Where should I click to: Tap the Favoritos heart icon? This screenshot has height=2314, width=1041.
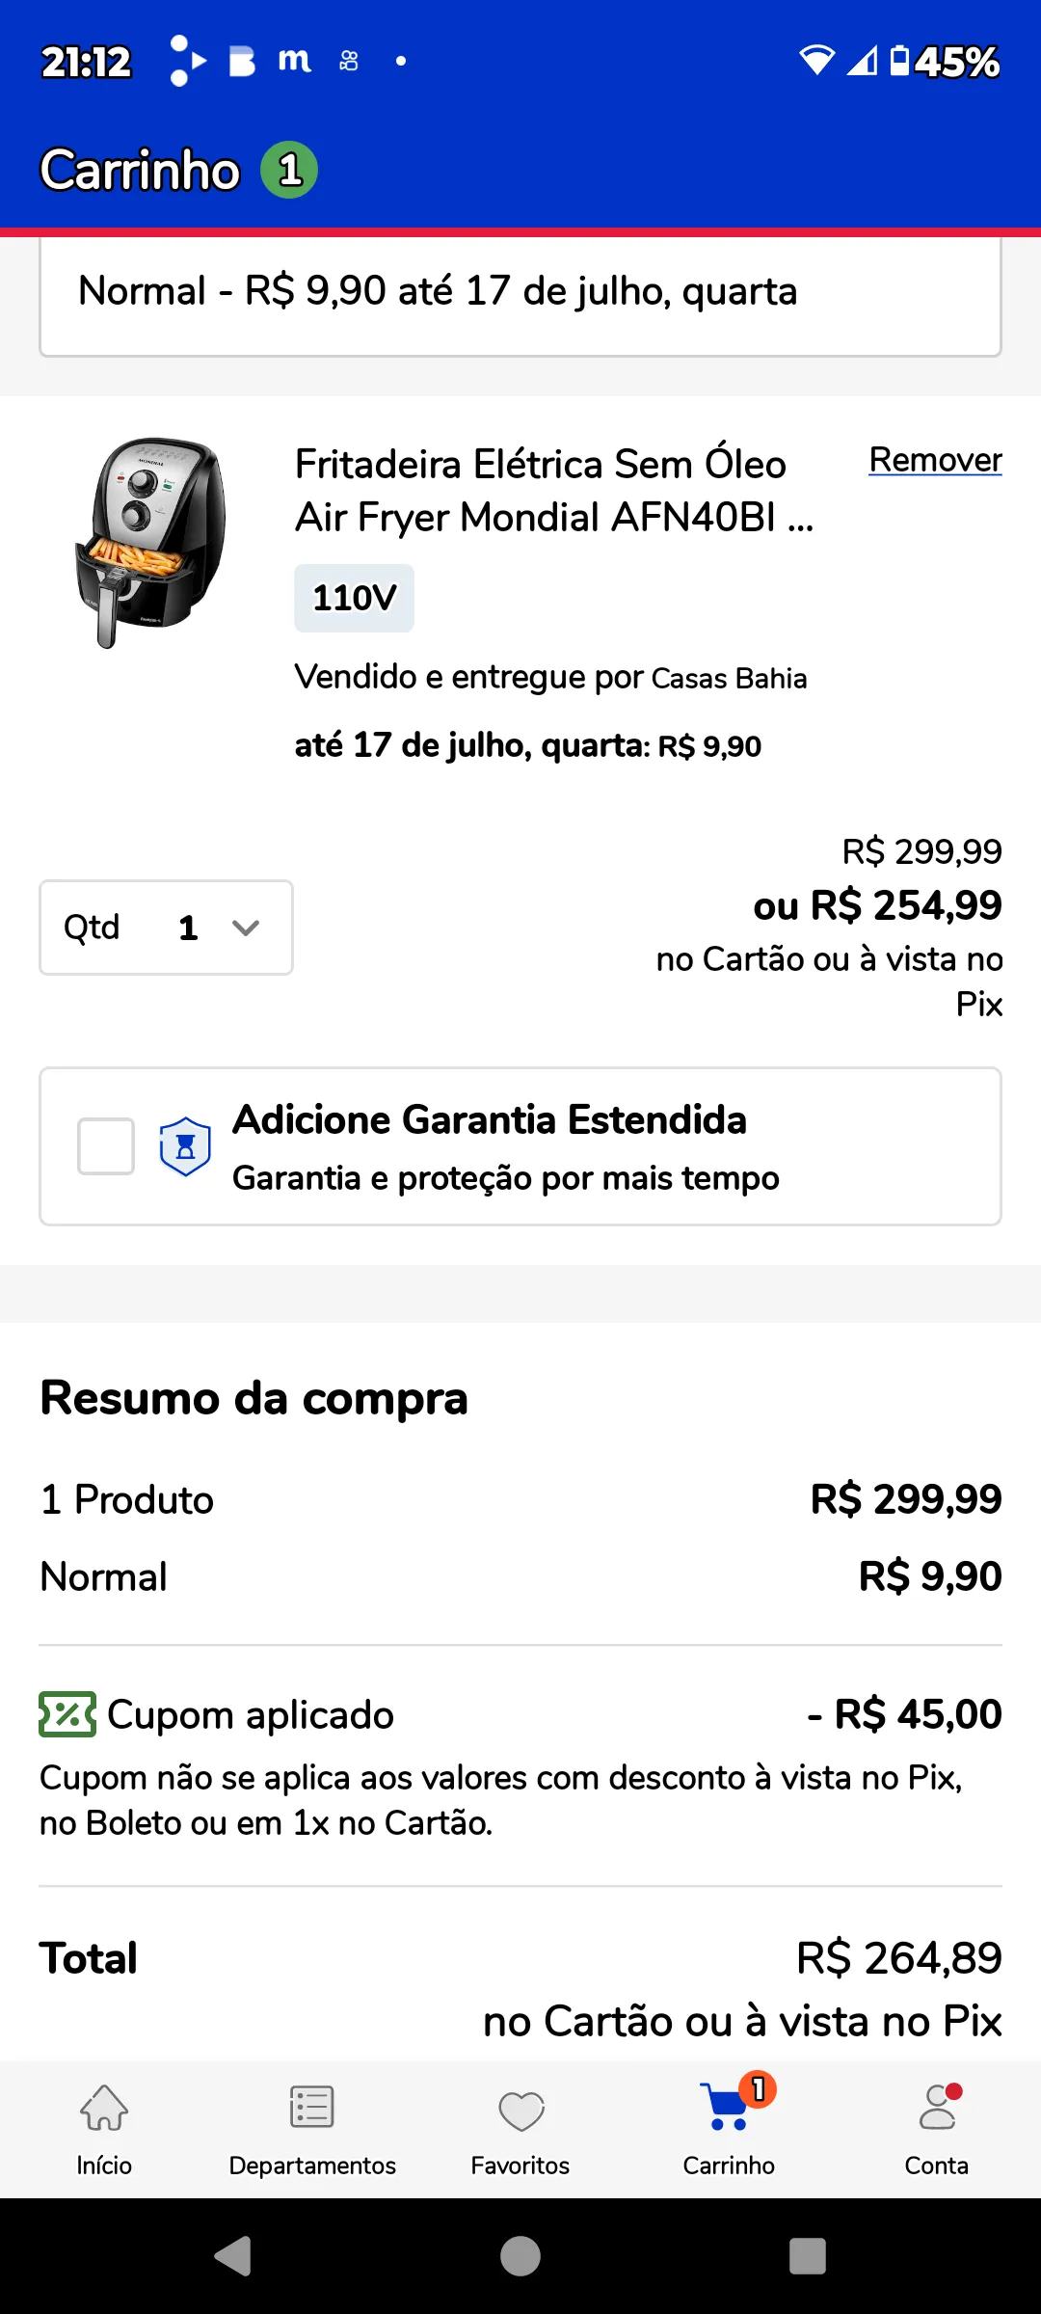click(x=520, y=2111)
